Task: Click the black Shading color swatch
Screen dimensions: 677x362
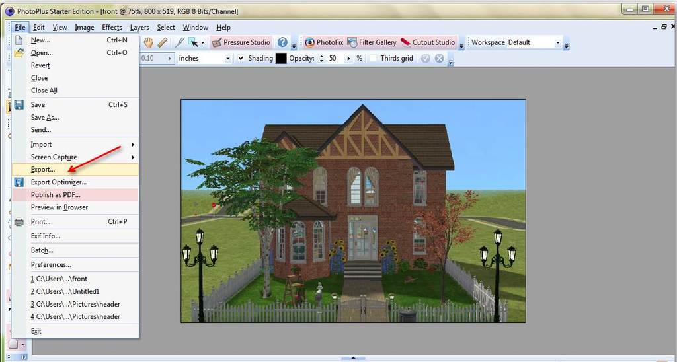Action: 281,58
